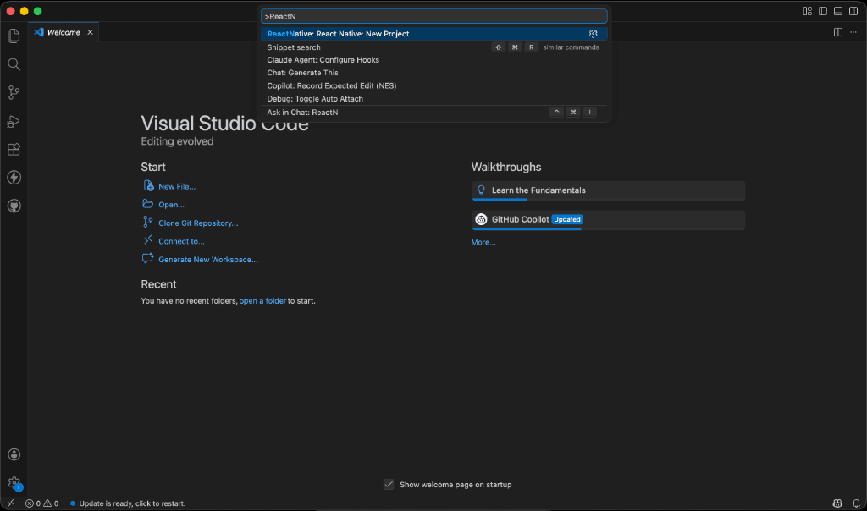Toggle primary side bar from title bar
This screenshot has width=867, height=511.
click(823, 11)
